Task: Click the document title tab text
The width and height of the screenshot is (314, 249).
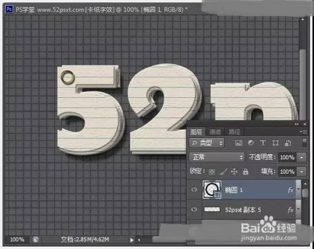Action: [x=102, y=9]
